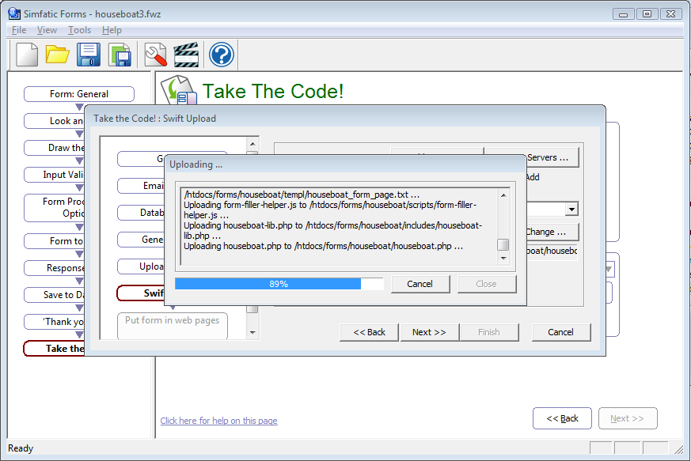Maximize the Simfatic Forms window

647,14
